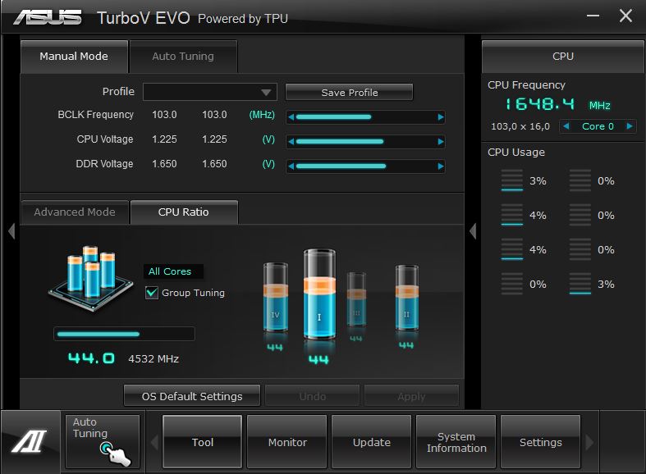Viewport: 646px width, 474px height.
Task: Open the Settings menu
Action: click(541, 442)
